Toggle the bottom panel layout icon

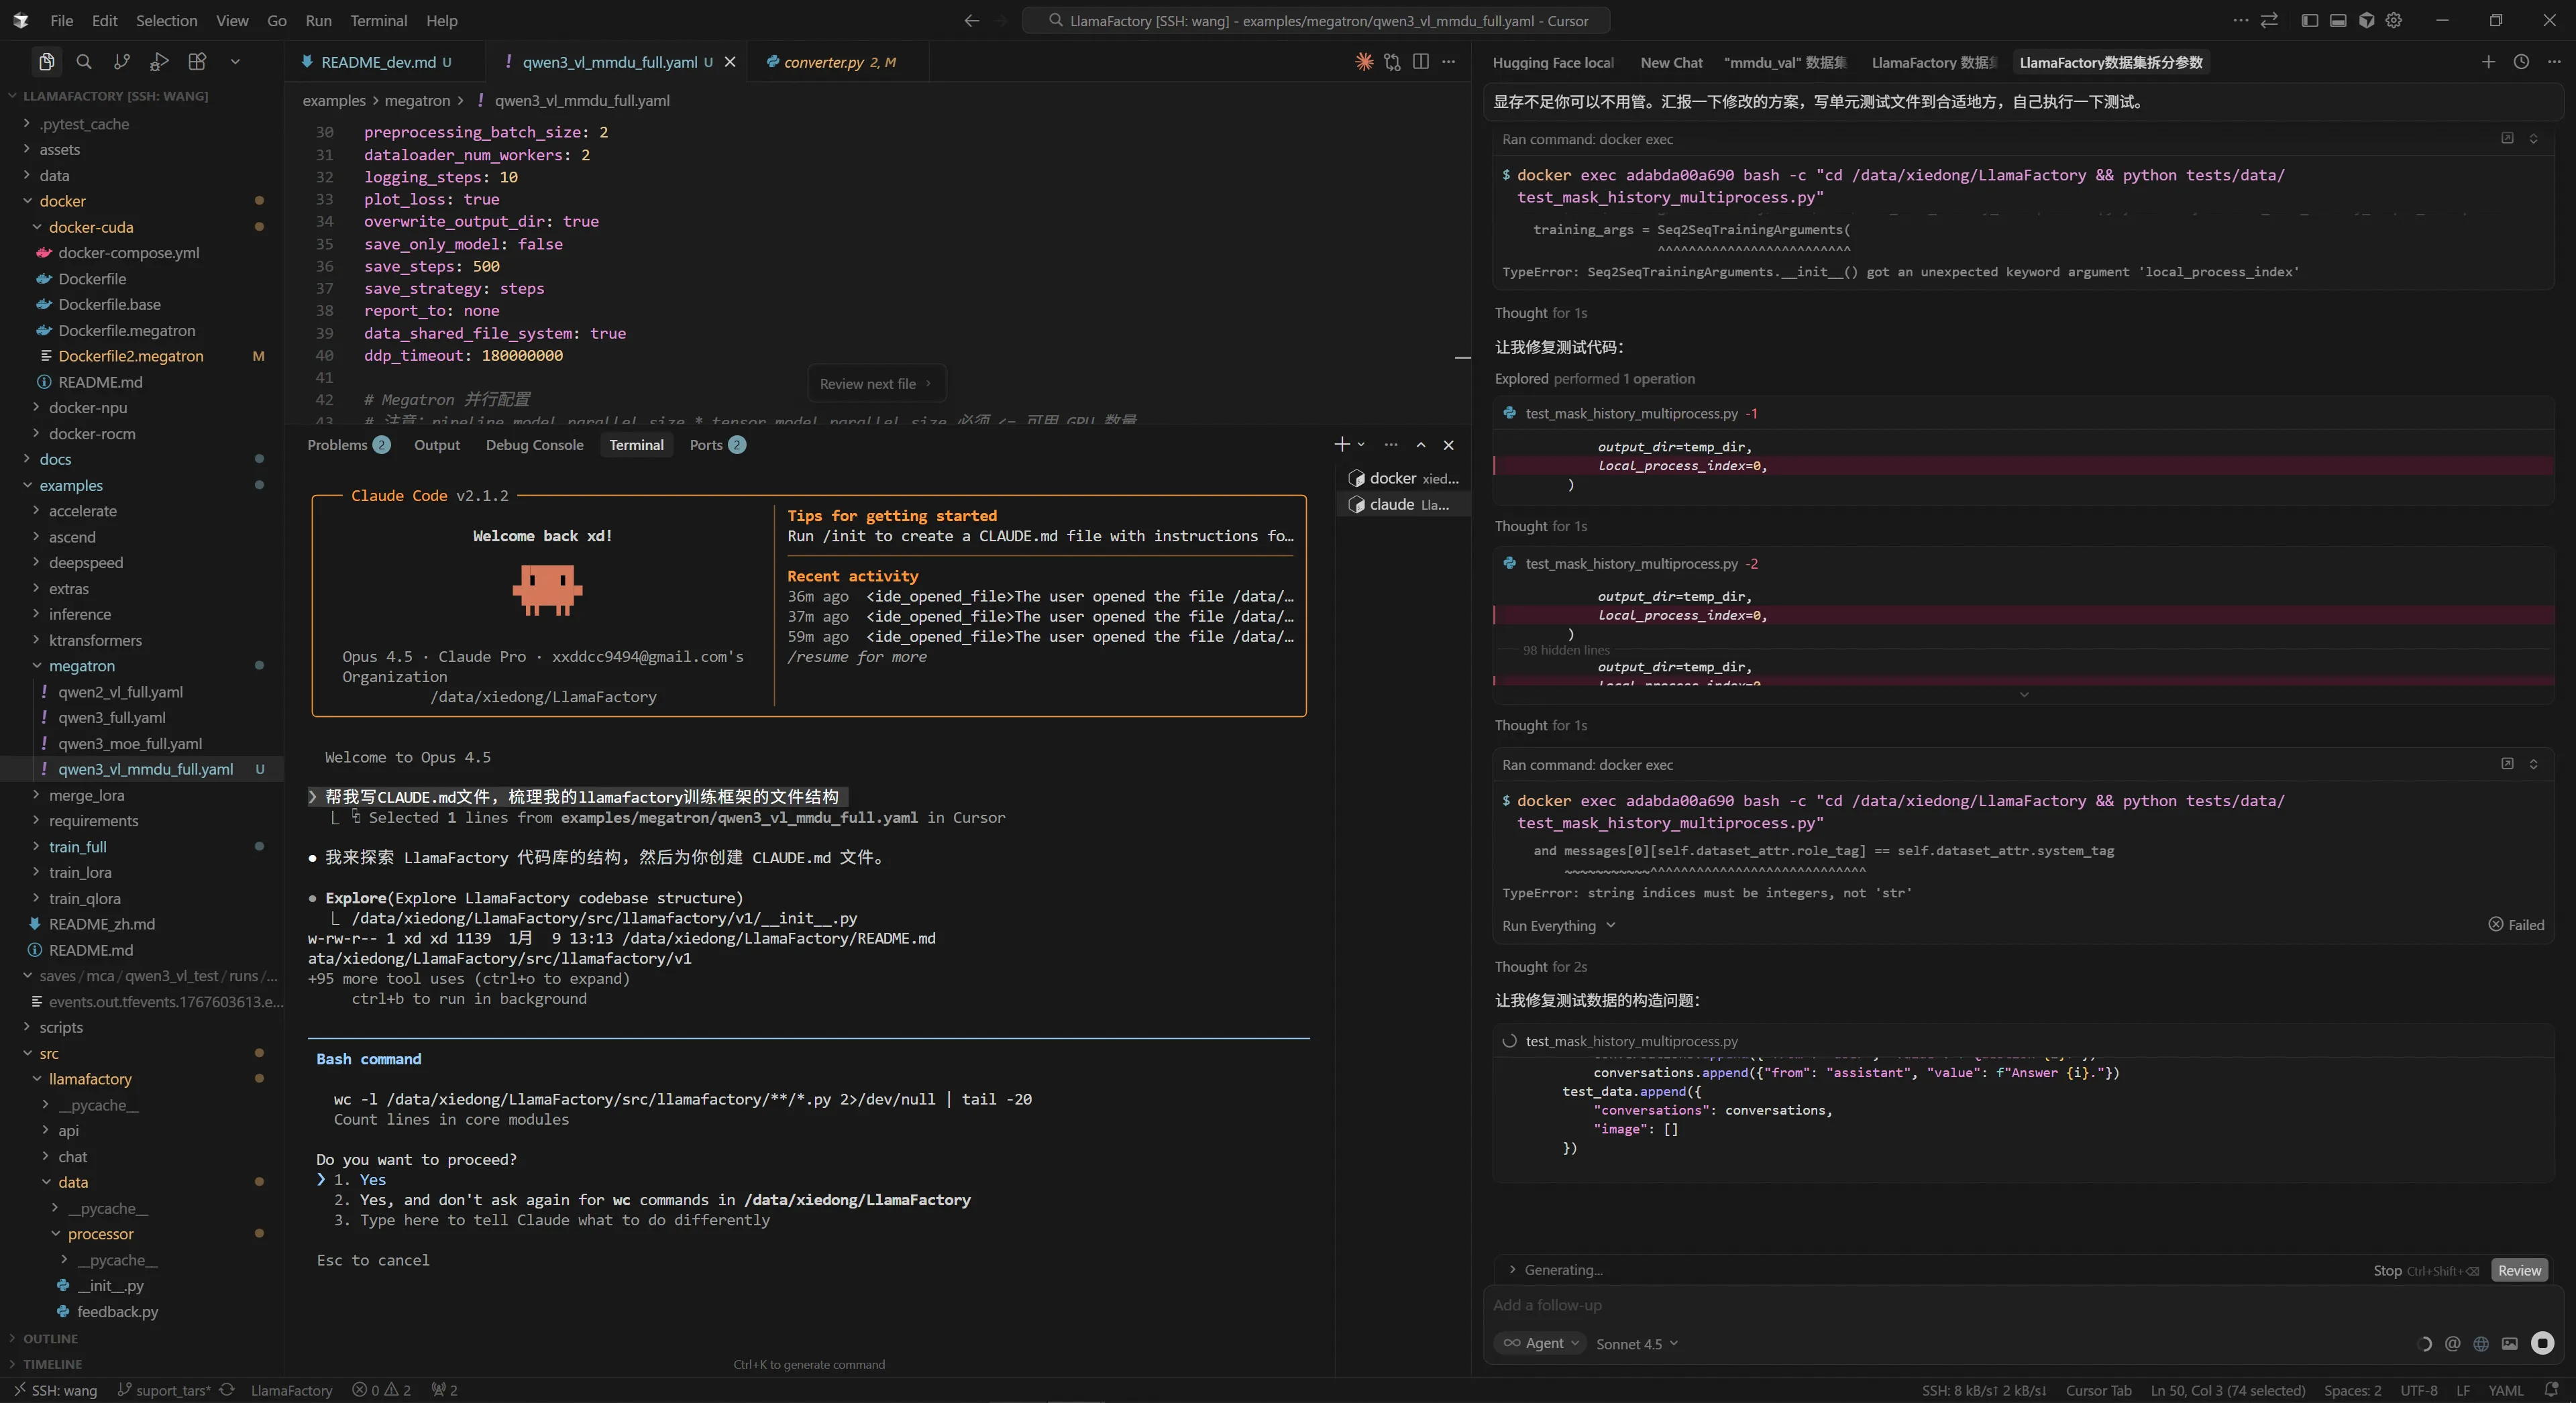(x=2338, y=20)
